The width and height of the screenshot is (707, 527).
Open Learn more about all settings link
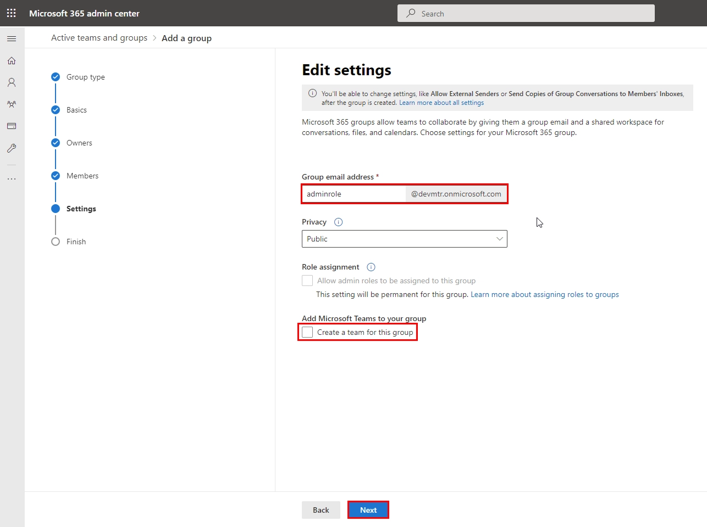click(x=441, y=103)
